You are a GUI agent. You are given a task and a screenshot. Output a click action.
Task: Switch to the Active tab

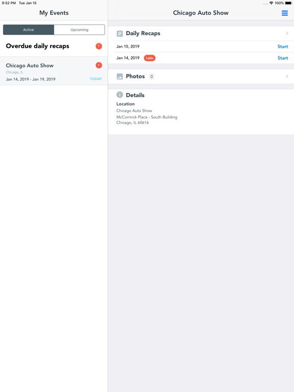click(29, 30)
